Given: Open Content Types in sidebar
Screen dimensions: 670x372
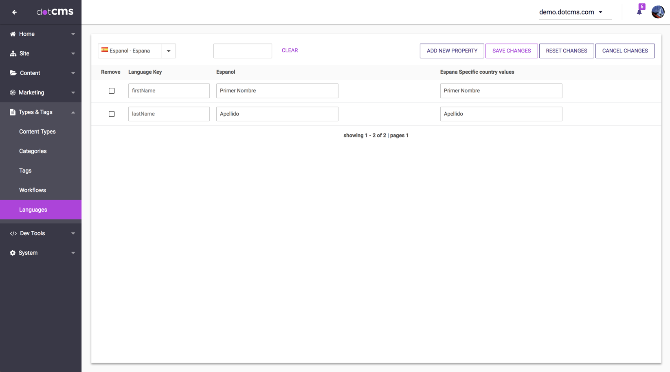Looking at the screenshot, I should (37, 131).
